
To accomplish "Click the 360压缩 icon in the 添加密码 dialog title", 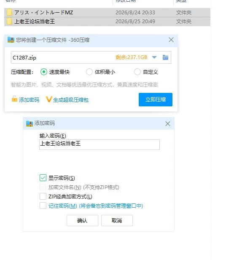I will pos(30,124).
